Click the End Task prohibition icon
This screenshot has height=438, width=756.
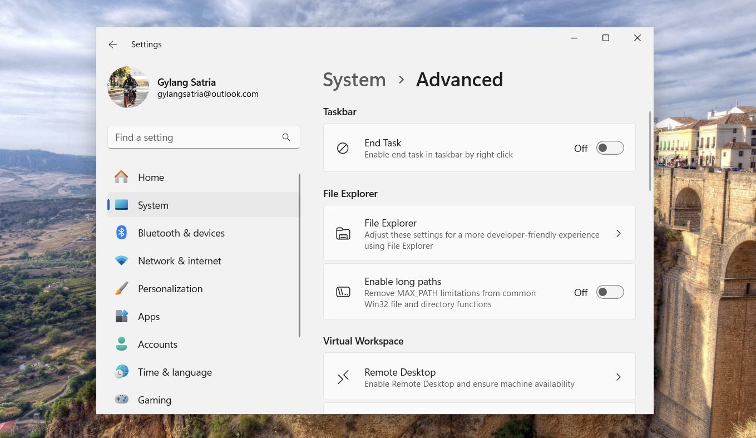point(343,148)
